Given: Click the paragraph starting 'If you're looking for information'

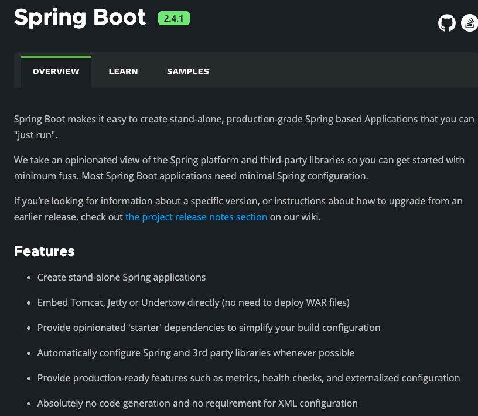Looking at the screenshot, I should [x=238, y=209].
